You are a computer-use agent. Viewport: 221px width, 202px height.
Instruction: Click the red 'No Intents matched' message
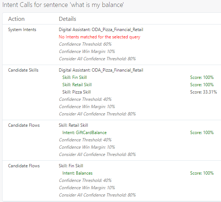tap(99, 37)
